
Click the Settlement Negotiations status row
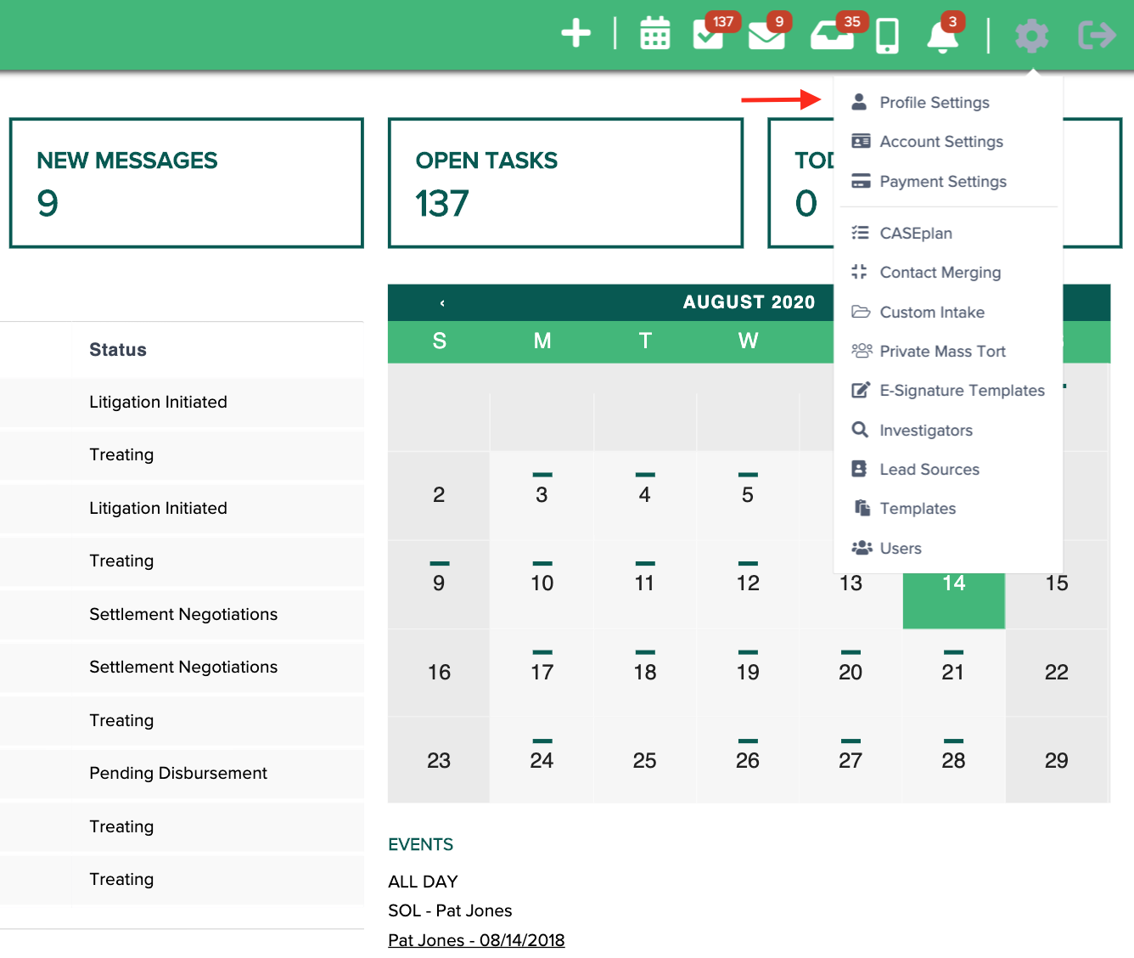183,614
